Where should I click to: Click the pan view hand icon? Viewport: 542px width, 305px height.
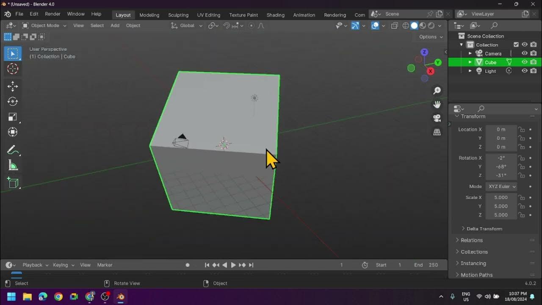pos(437,104)
